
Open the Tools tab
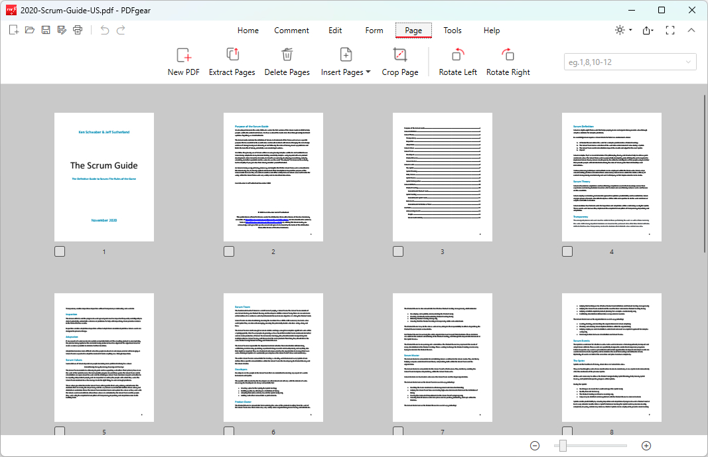tap(453, 31)
